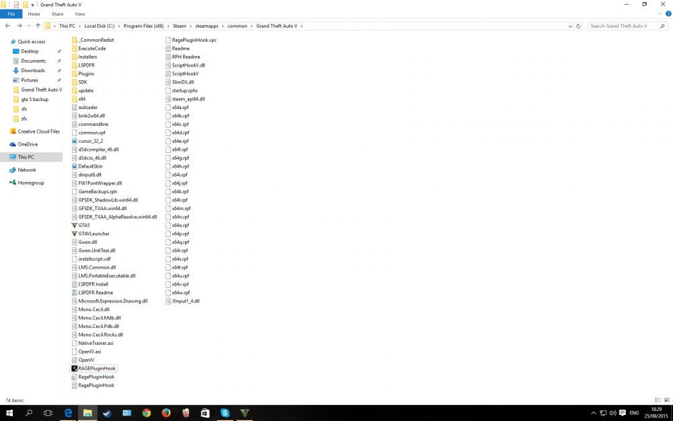Image resolution: width=673 pixels, height=421 pixels.
Task: Open the GTA V taskbar icon
Action: (x=245, y=414)
